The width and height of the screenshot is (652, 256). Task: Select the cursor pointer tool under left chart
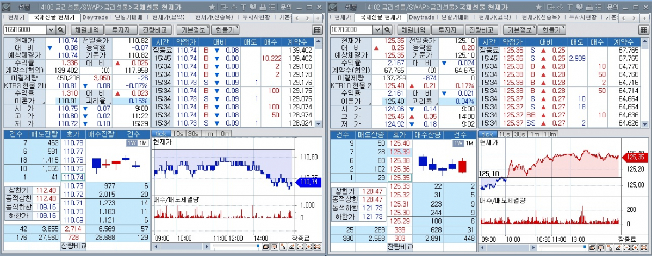[x=283, y=247]
